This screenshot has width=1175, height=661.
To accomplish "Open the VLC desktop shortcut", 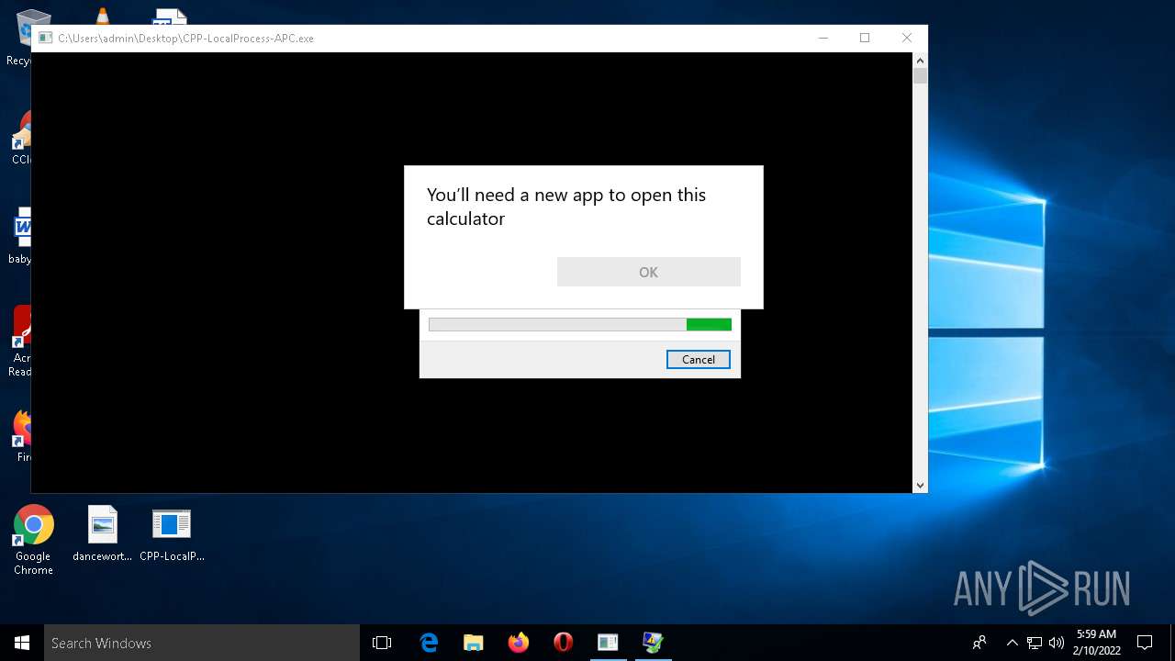I will [x=102, y=16].
